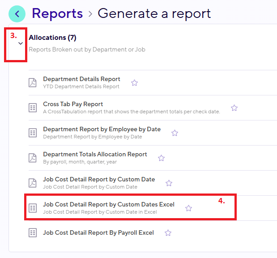Click spreadsheet icon for By Payroll Excel report
277x258 pixels.
[33, 233]
